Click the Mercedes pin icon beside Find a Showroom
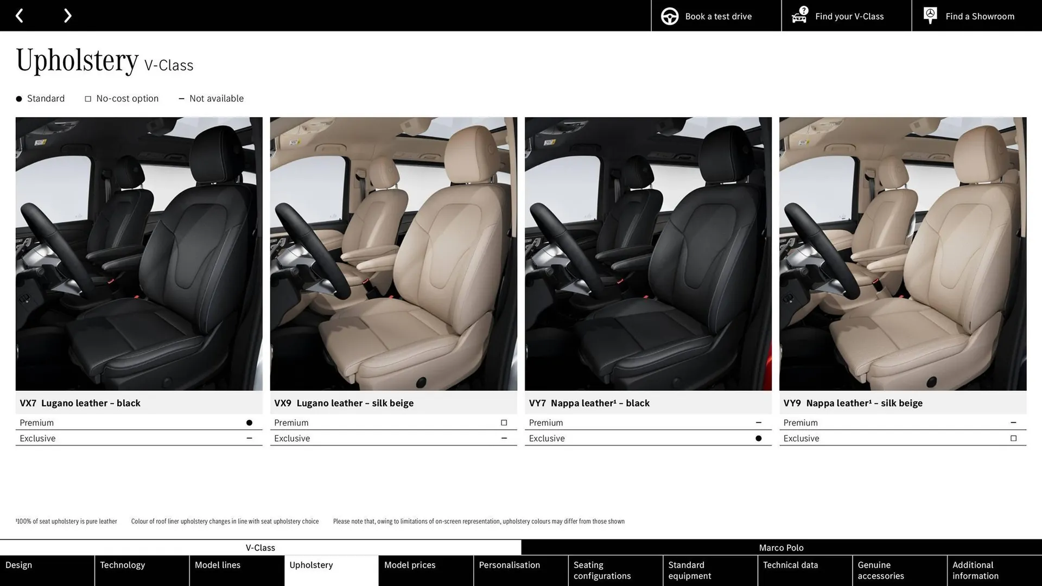This screenshot has width=1042, height=586. pyautogui.click(x=930, y=15)
